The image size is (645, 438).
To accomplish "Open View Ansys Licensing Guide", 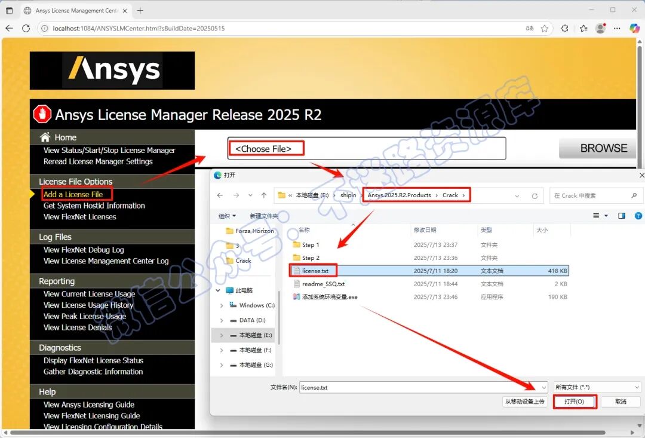I will coord(89,405).
